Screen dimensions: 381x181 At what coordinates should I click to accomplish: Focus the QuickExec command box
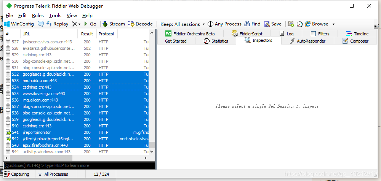click(79, 165)
